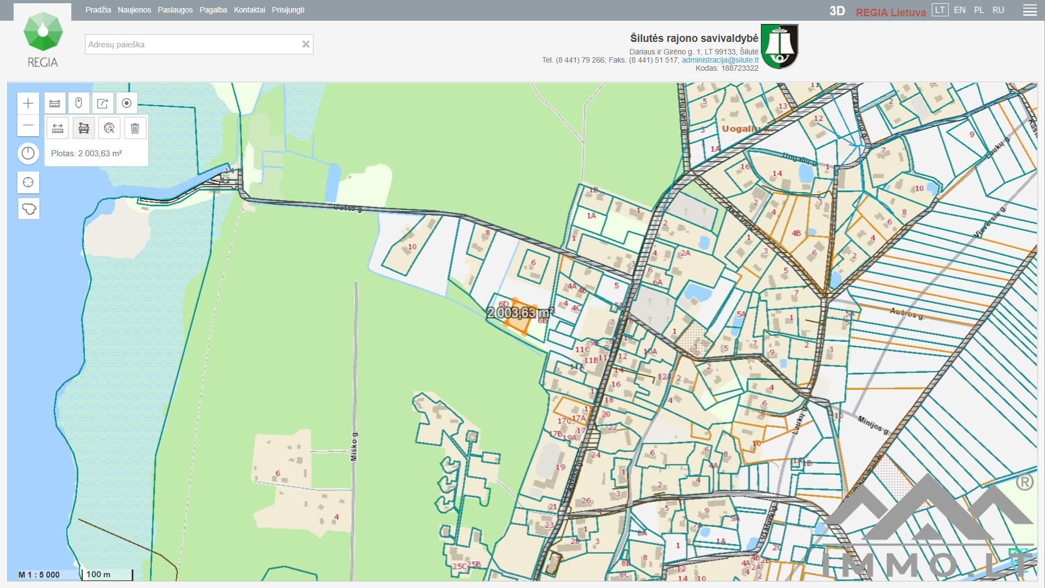The image size is (1045, 588).
Task: Open the Prisijungti login link
Action: tap(288, 10)
